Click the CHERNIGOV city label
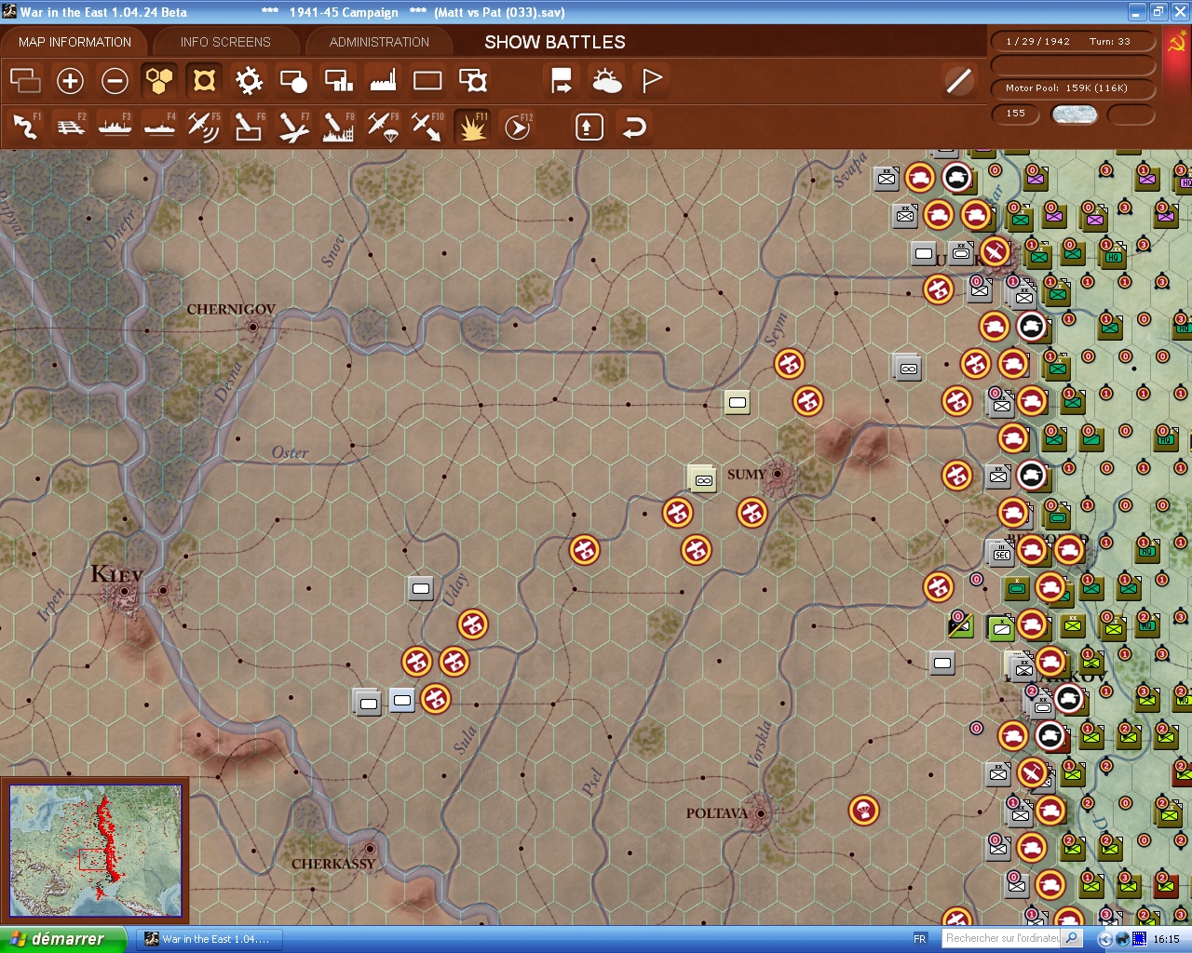1192x953 pixels. [x=231, y=309]
